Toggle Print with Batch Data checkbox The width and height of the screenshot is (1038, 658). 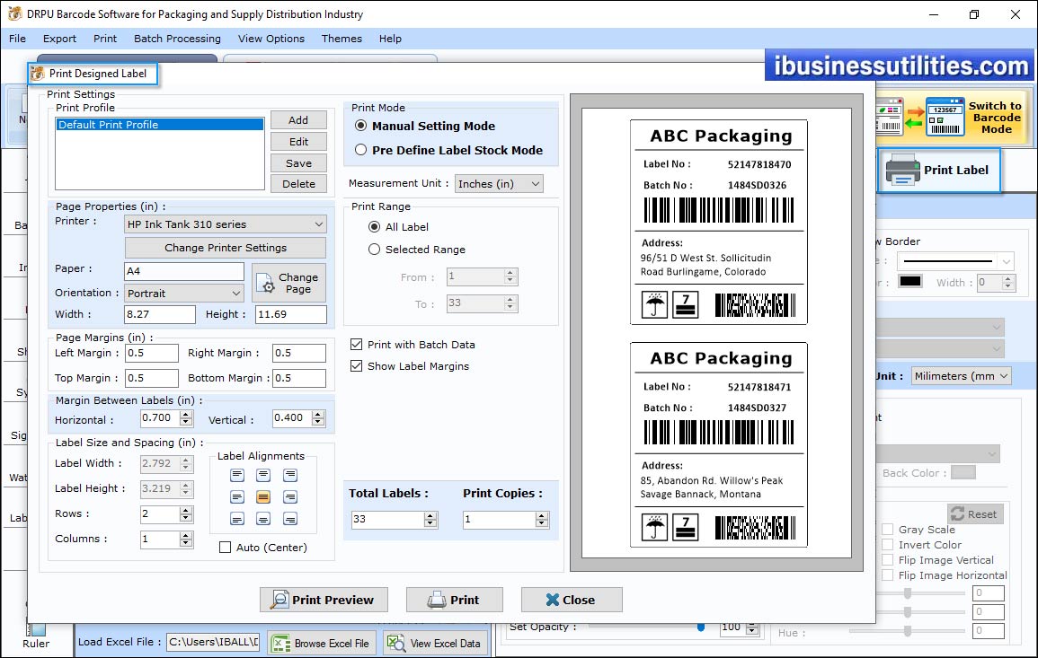(x=356, y=345)
